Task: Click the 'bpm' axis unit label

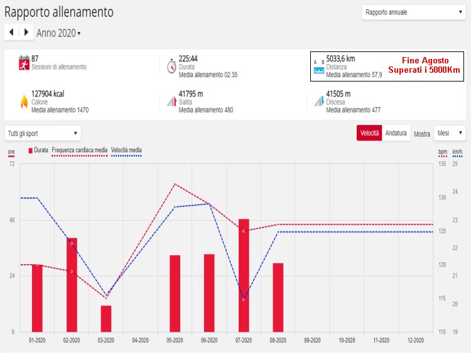Action: (x=443, y=152)
